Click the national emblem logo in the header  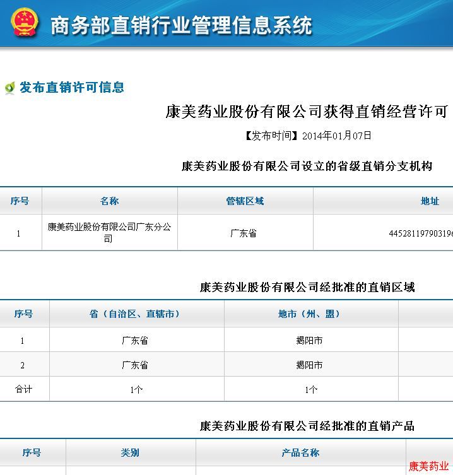[x=25, y=22]
